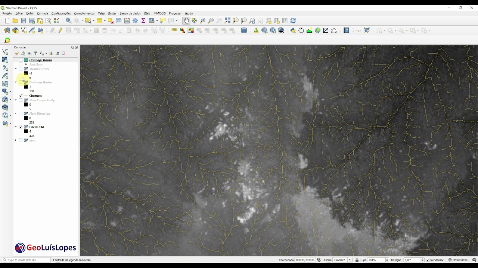Screen dimensions: 478x268
Task: Open the identify features tool
Action: [68, 21]
